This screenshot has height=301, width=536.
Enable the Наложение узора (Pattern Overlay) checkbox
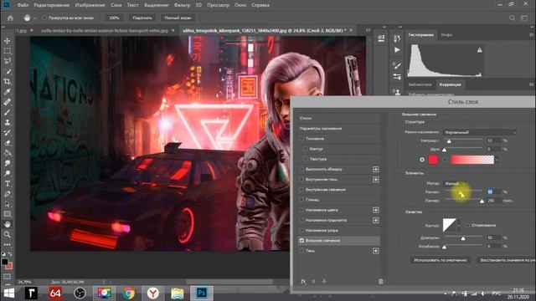[x=301, y=231]
